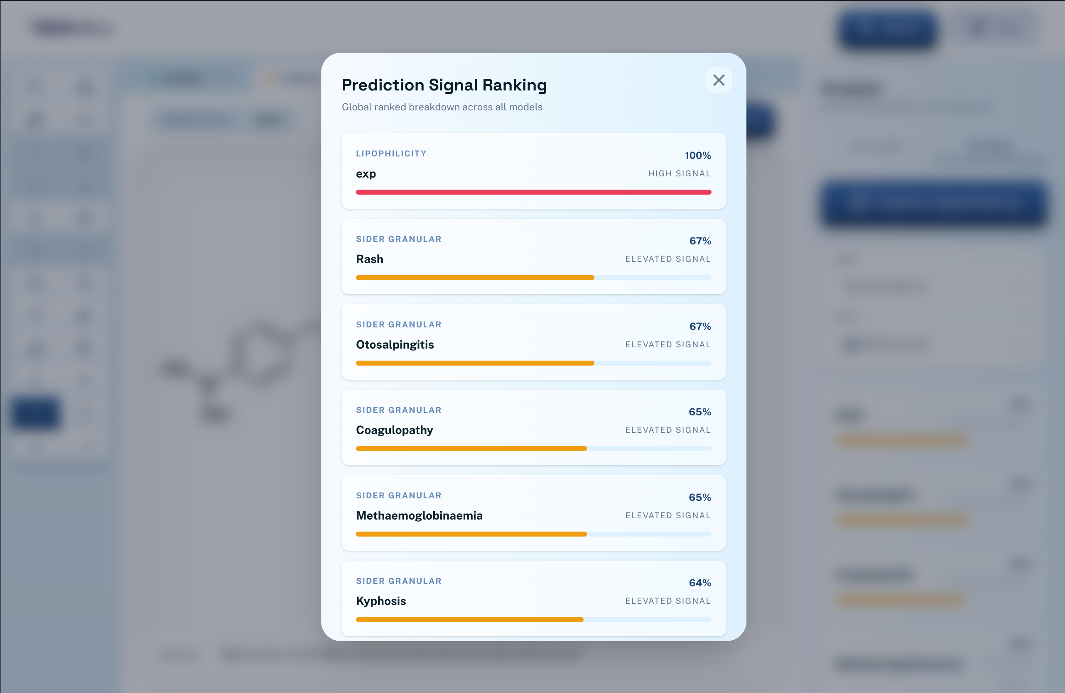Select the Rash side-effect entry
This screenshot has height=693, width=1065.
[369, 259]
